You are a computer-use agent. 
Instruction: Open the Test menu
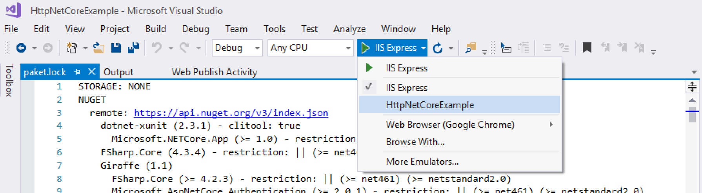tap(309, 29)
